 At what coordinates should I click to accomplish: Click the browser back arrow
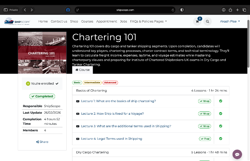tap(25, 10)
